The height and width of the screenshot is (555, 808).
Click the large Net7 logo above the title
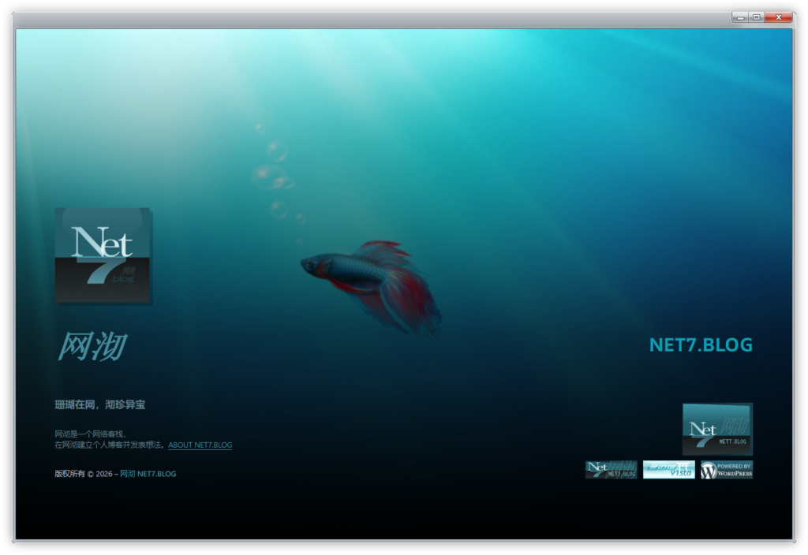coord(103,255)
